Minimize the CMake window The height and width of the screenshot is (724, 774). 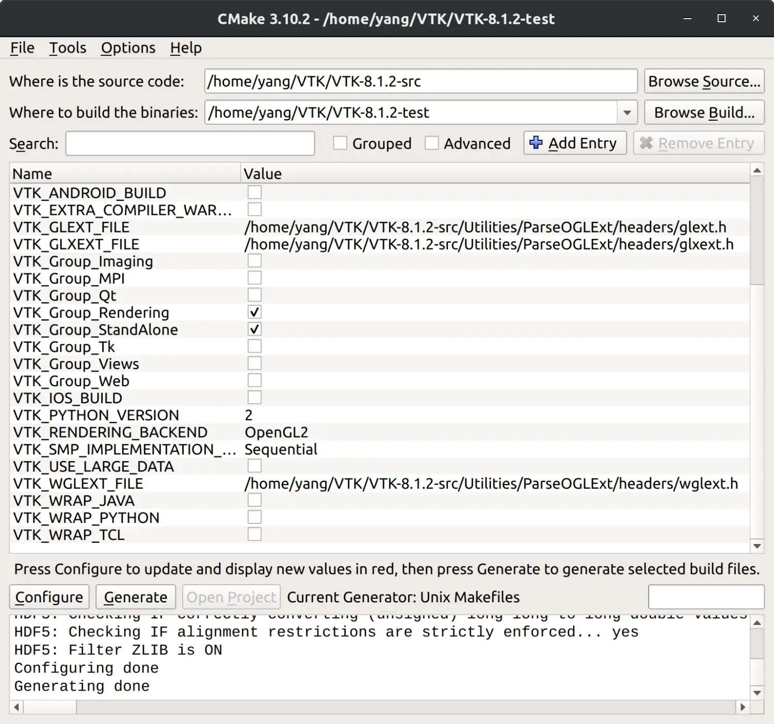[687, 19]
